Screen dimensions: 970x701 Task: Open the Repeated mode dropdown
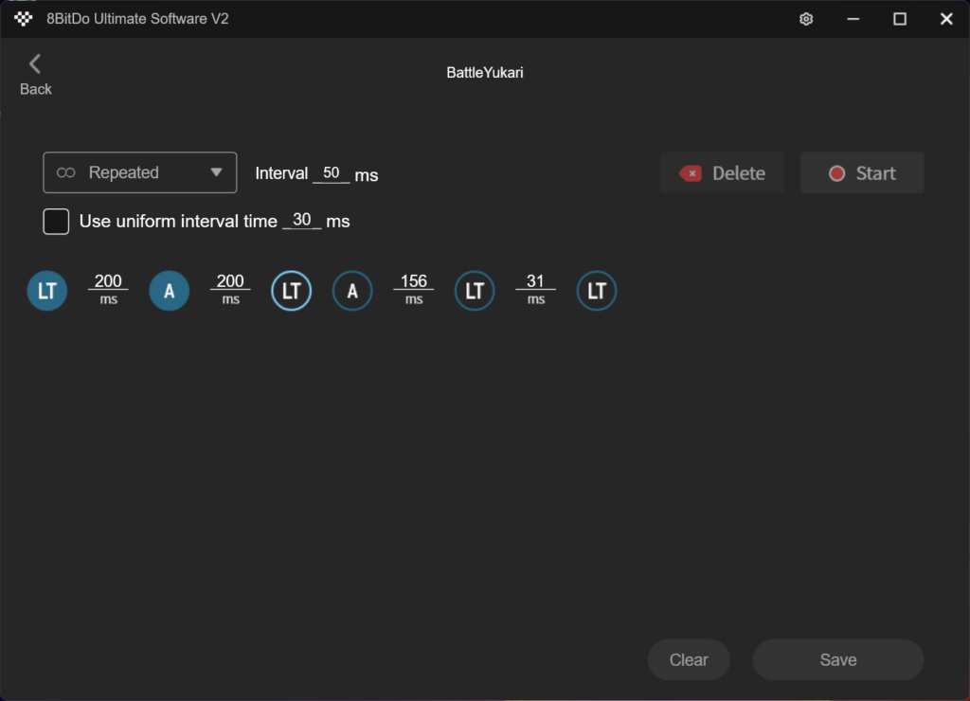tap(140, 172)
